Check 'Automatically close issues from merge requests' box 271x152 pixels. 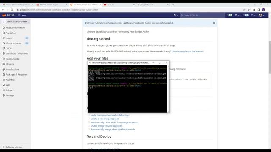[89, 122]
